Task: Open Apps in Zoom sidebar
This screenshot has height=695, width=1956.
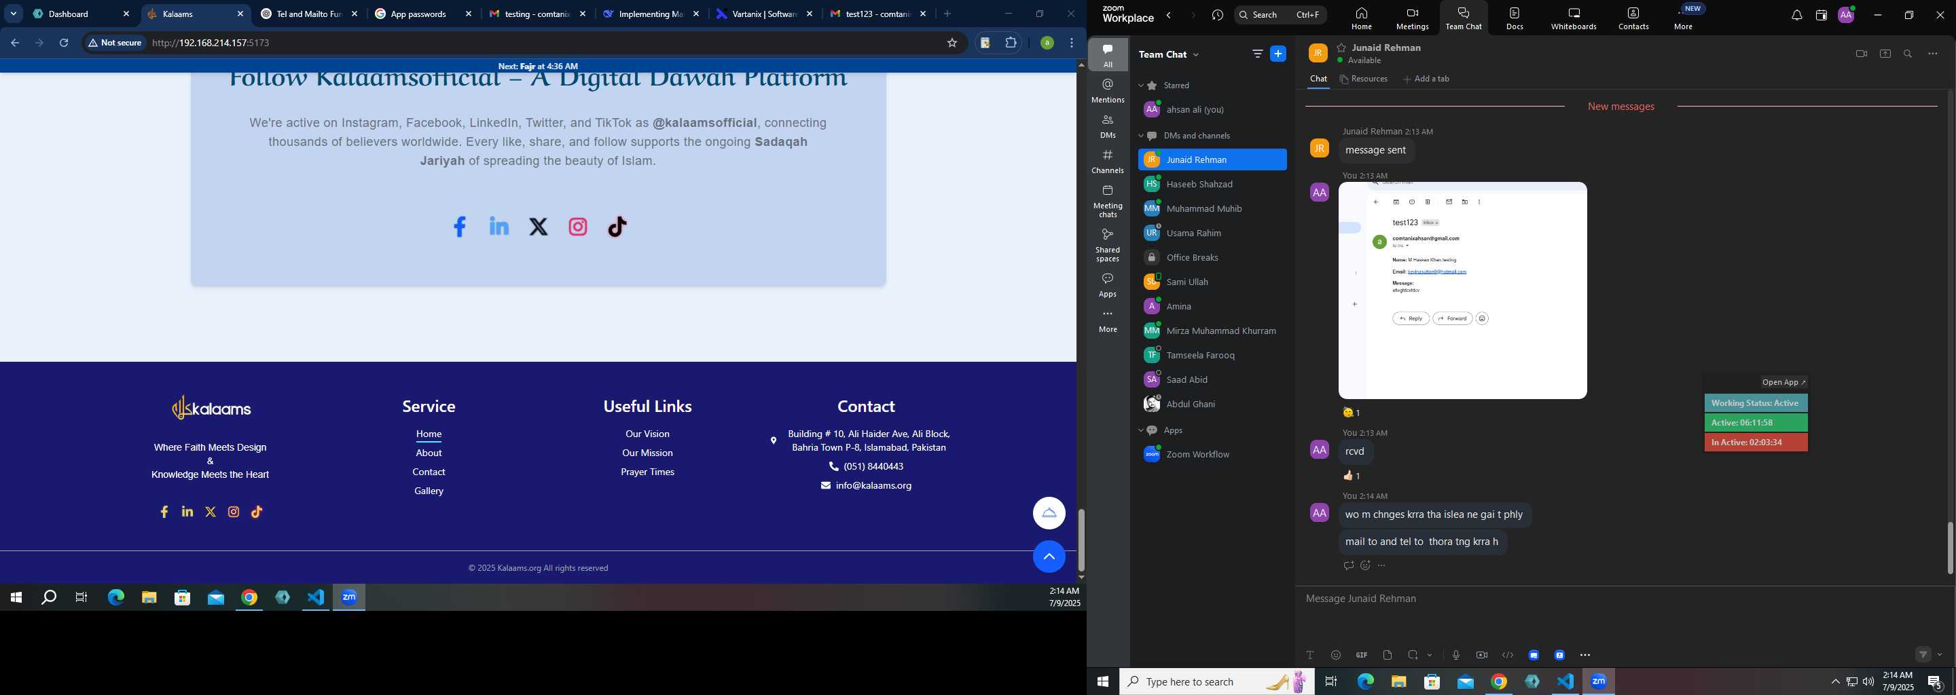Action: tap(1108, 285)
